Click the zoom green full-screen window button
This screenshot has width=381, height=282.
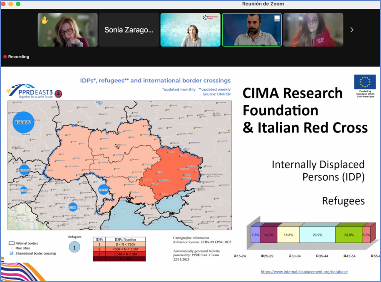click(x=18, y=4)
